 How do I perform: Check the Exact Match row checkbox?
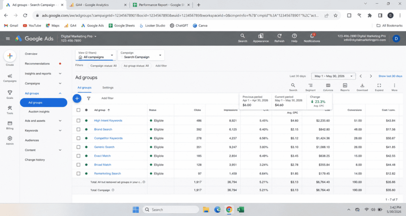click(79, 156)
